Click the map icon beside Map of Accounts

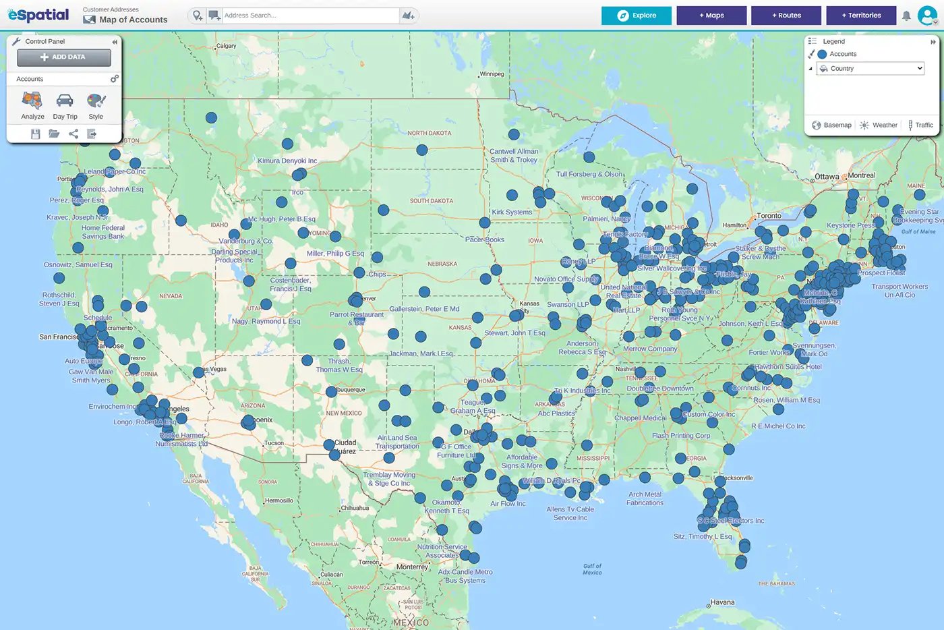89,20
